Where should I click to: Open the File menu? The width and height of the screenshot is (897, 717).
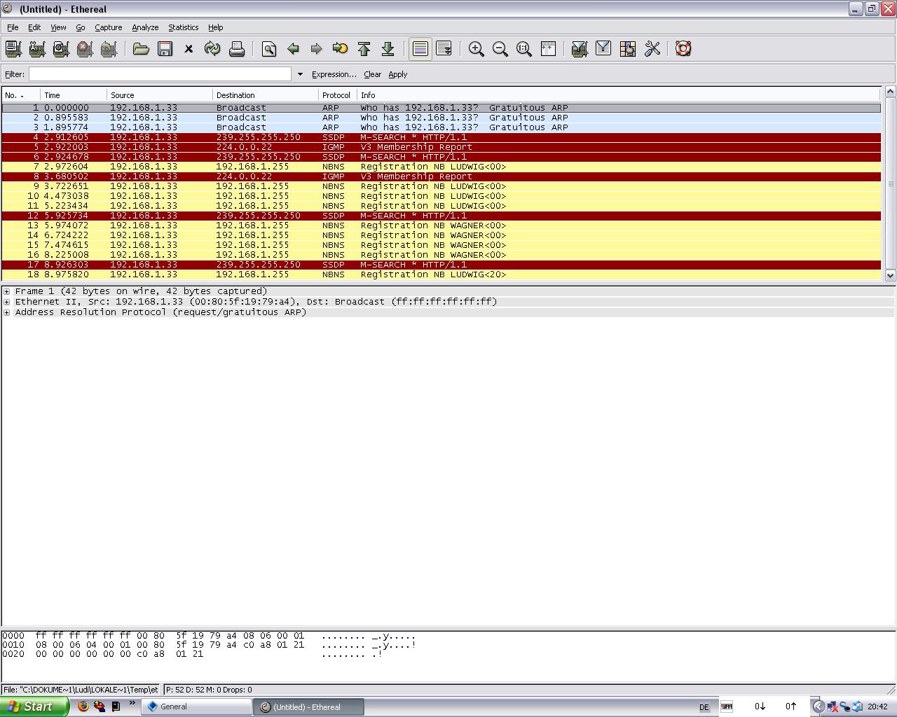click(13, 27)
